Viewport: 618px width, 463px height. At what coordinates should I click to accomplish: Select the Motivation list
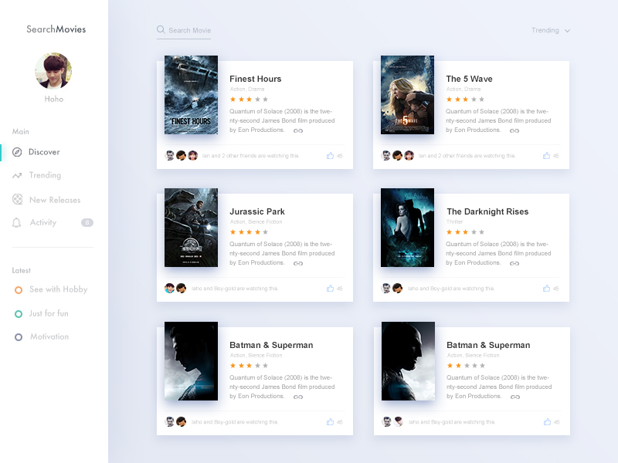[x=49, y=336]
